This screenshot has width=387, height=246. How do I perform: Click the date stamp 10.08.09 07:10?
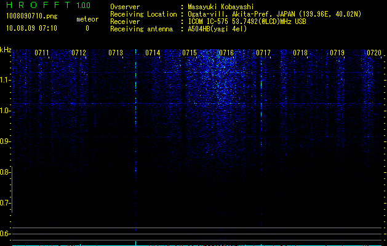pos(31,28)
